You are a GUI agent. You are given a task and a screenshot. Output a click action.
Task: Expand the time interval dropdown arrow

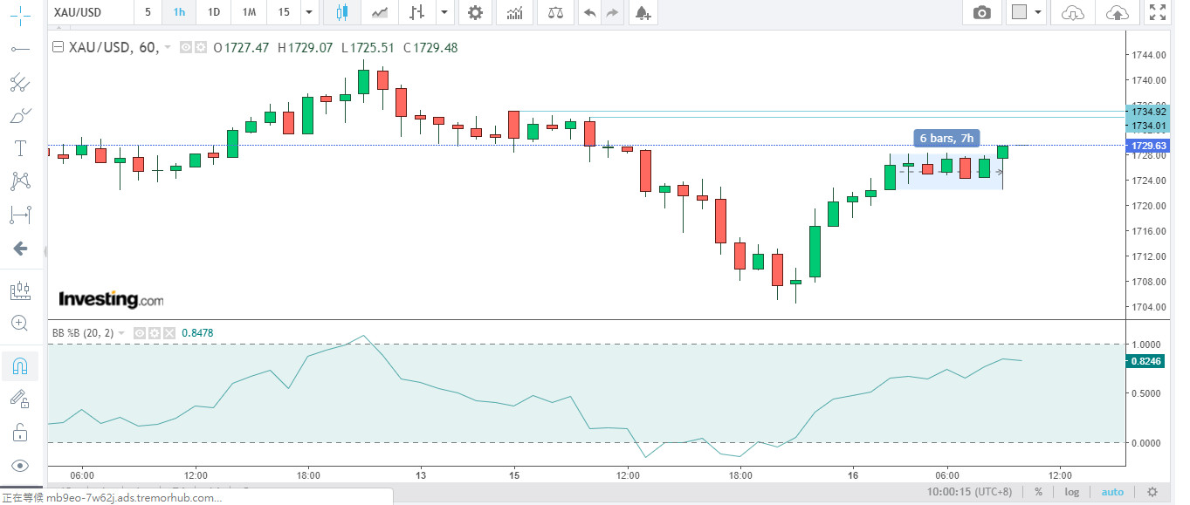pyautogui.click(x=308, y=12)
